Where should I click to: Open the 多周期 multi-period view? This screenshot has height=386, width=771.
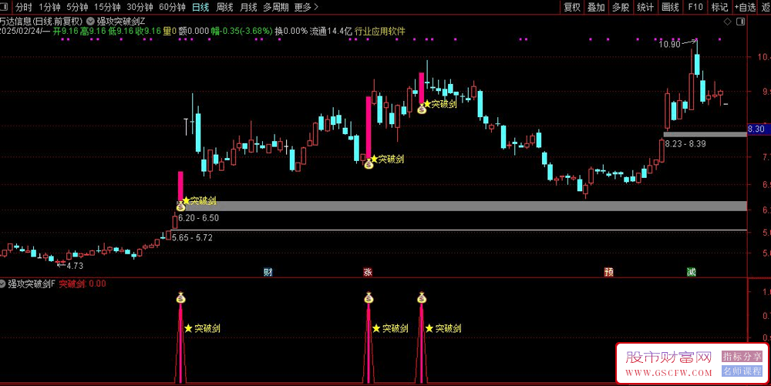[275, 7]
